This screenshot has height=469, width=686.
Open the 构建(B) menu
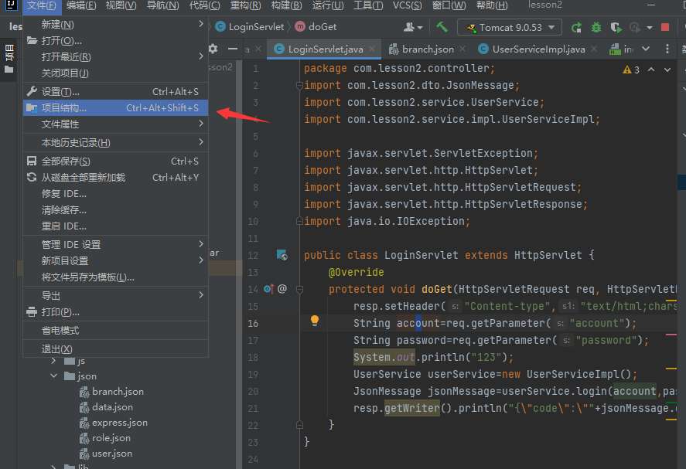(x=287, y=5)
